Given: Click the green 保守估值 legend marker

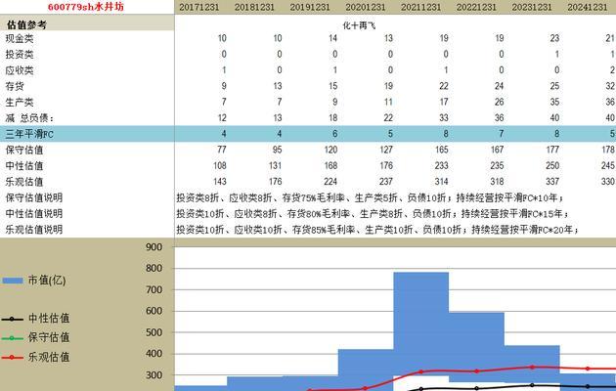Looking at the screenshot, I should click(x=13, y=338).
